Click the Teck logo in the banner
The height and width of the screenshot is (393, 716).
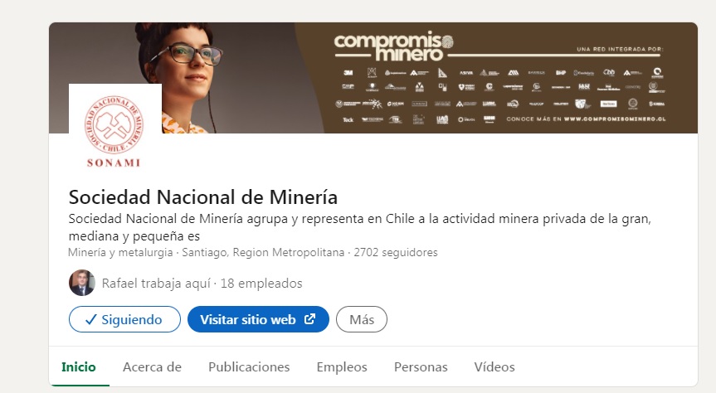(x=348, y=119)
